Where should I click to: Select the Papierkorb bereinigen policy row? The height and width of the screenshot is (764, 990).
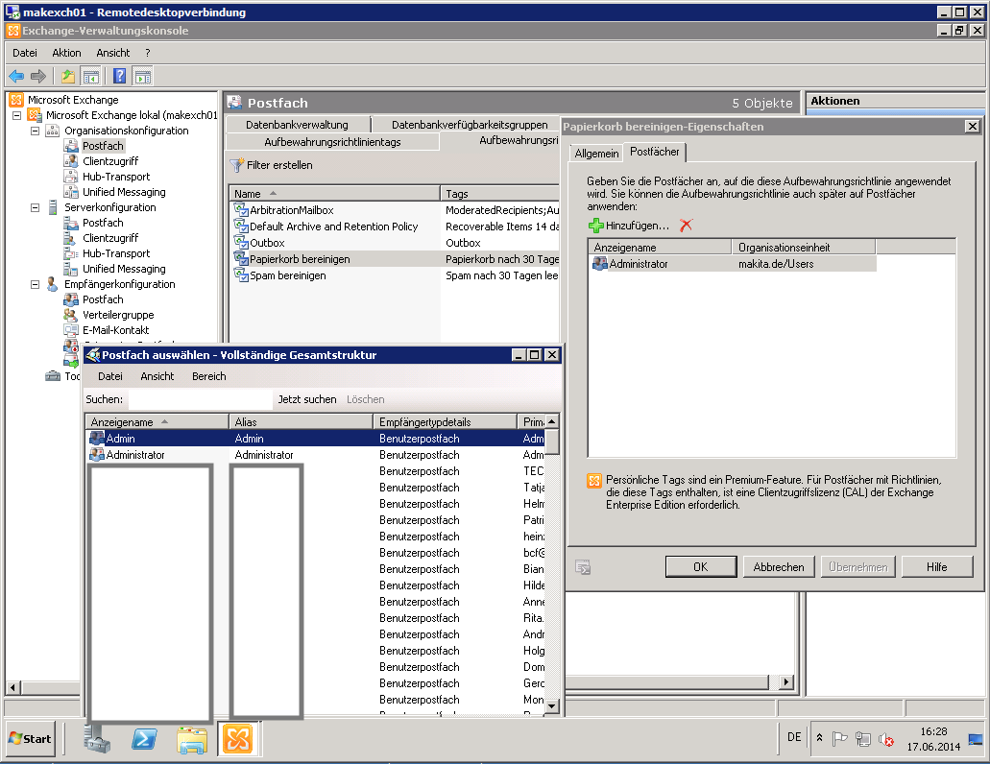396,258
